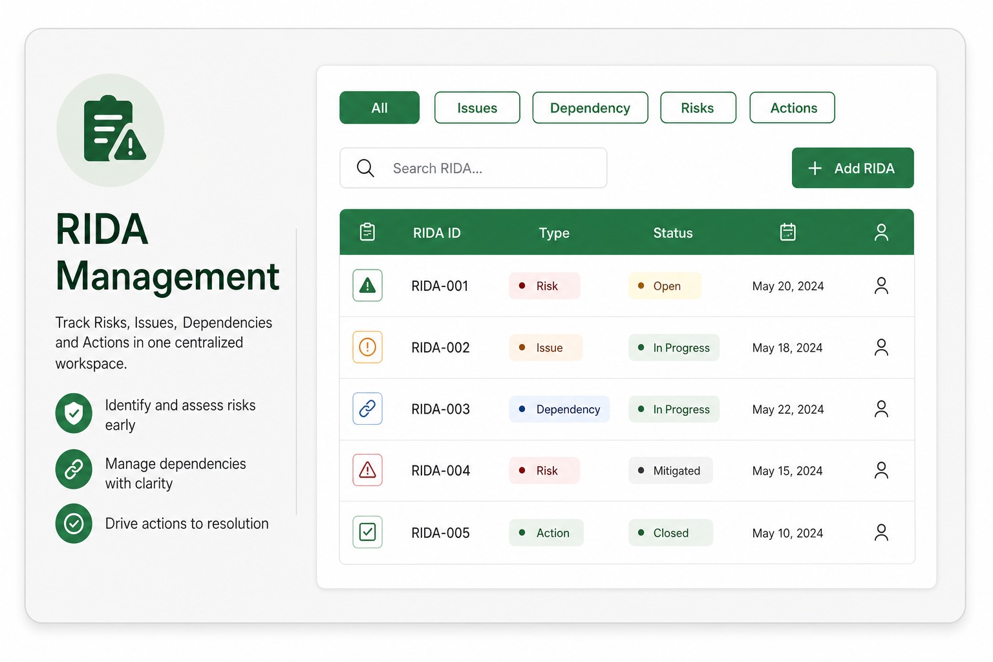993x662 pixels.
Task: Switch to the Dependency filter tab
Action: pos(590,108)
